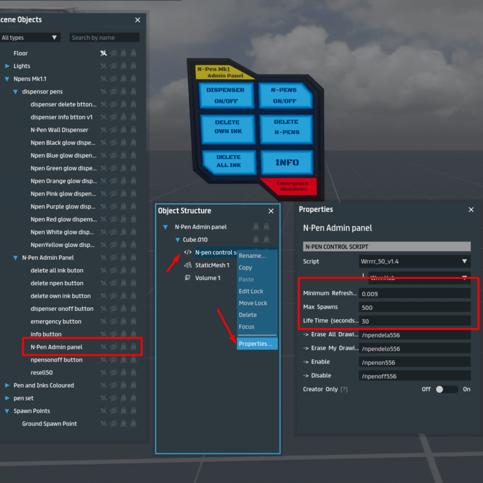This screenshot has height=483, width=483.
Task: Toggle the Creator Only switch
Action: click(x=446, y=389)
